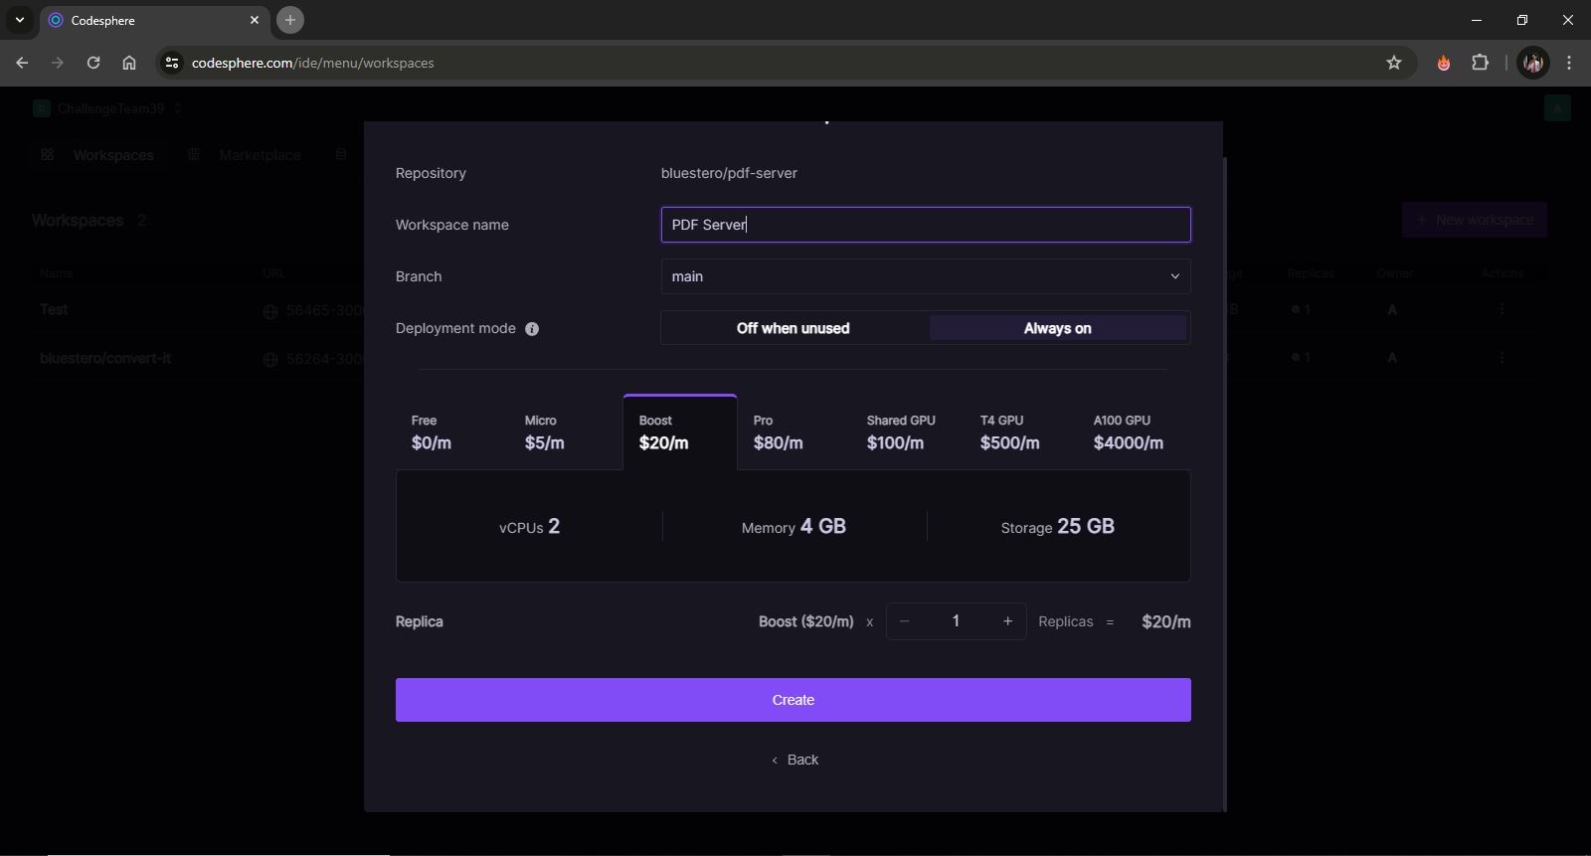Open Chrome three-dot menu
Screen dimensions: 1591x856
[x=1569, y=63]
